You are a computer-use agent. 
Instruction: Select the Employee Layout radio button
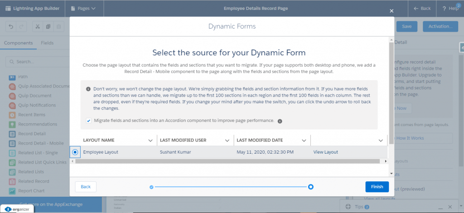click(75, 152)
